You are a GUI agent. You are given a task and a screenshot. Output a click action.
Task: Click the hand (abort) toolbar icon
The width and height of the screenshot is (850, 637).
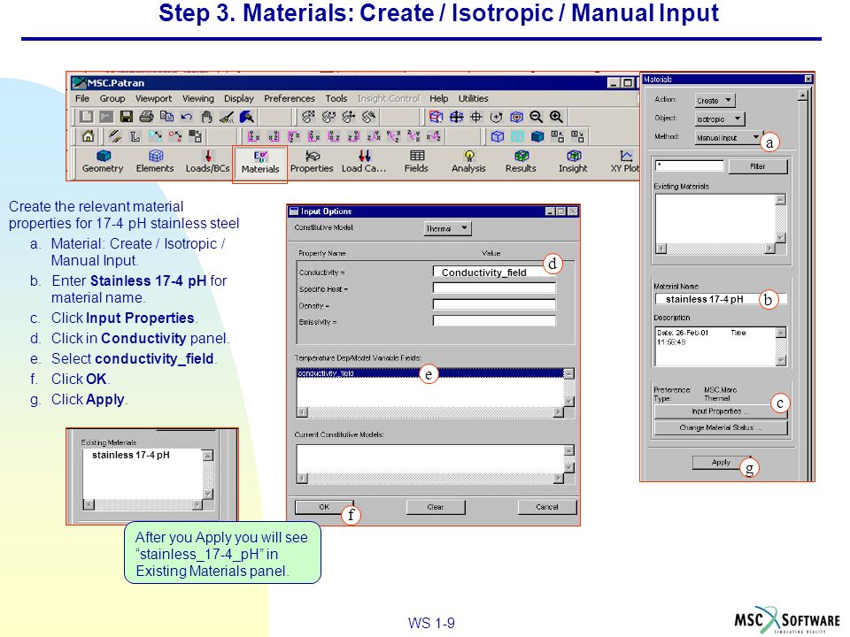click(206, 117)
